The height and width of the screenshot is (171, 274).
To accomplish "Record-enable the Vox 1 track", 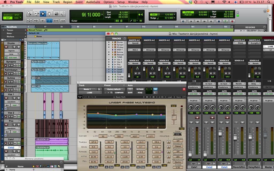I will coord(6,98).
